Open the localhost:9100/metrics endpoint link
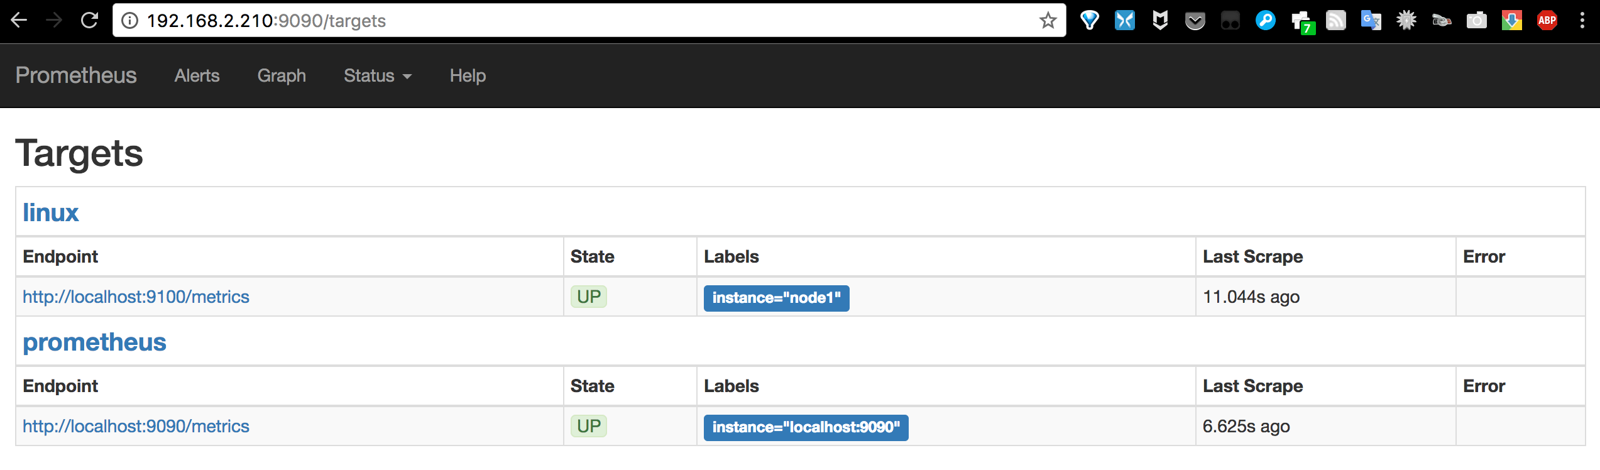The width and height of the screenshot is (1600, 470). 136,297
